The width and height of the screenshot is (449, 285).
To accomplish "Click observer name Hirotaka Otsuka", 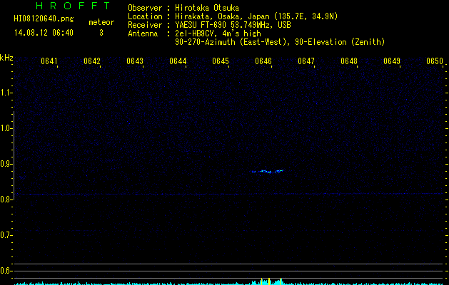I will tap(207, 8).
